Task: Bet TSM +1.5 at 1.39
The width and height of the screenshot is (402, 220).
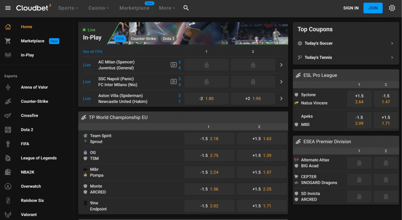Action: pyautogui.click(x=262, y=155)
